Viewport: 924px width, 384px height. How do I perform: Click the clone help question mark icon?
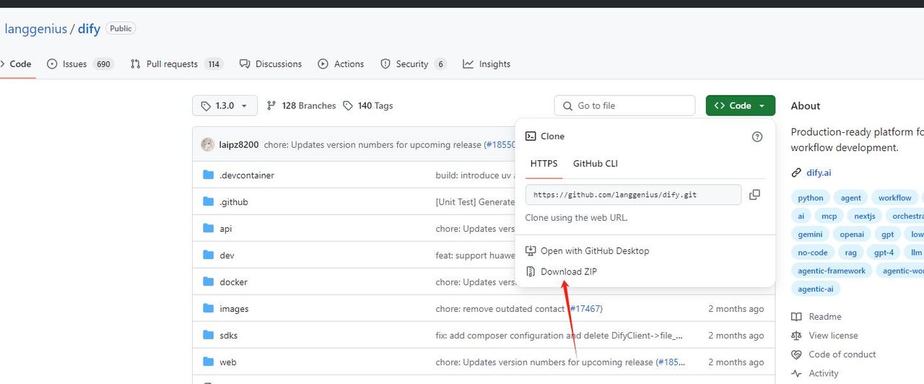coord(757,136)
